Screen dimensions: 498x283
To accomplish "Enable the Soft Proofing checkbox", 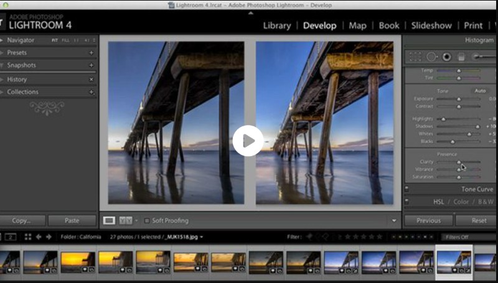I will 146,220.
